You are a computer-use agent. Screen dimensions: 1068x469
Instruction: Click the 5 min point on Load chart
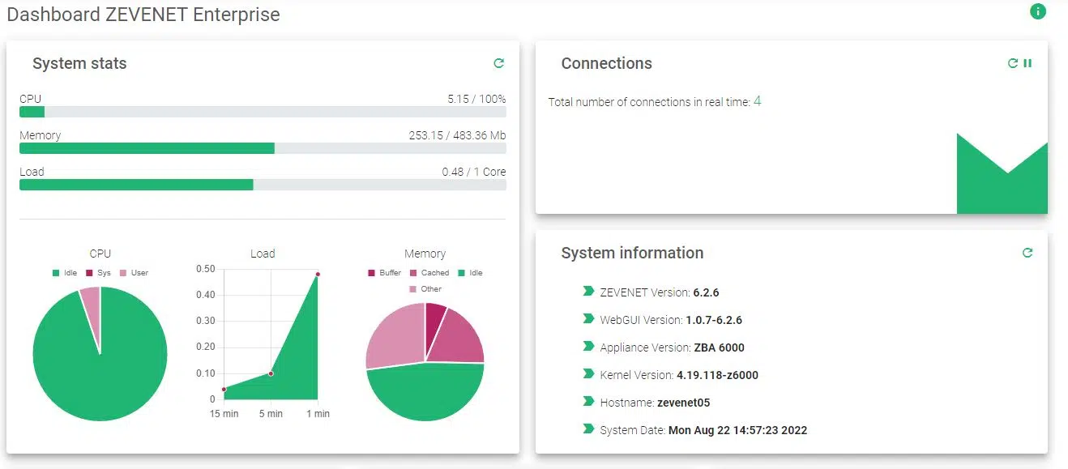point(271,373)
